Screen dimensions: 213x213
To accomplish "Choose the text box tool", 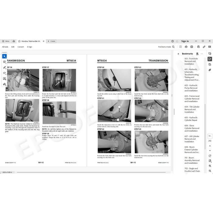I will 5,79.
